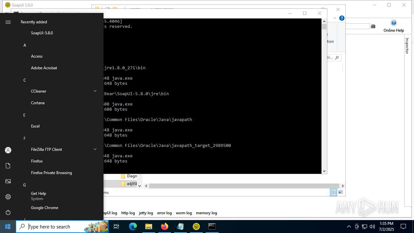The image size is (414, 233).
Task: Select the Diagn folder in Explorer
Action: pos(129,176)
